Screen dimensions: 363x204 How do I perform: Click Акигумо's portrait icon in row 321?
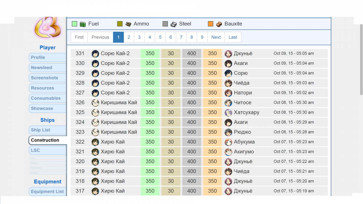(x=228, y=152)
